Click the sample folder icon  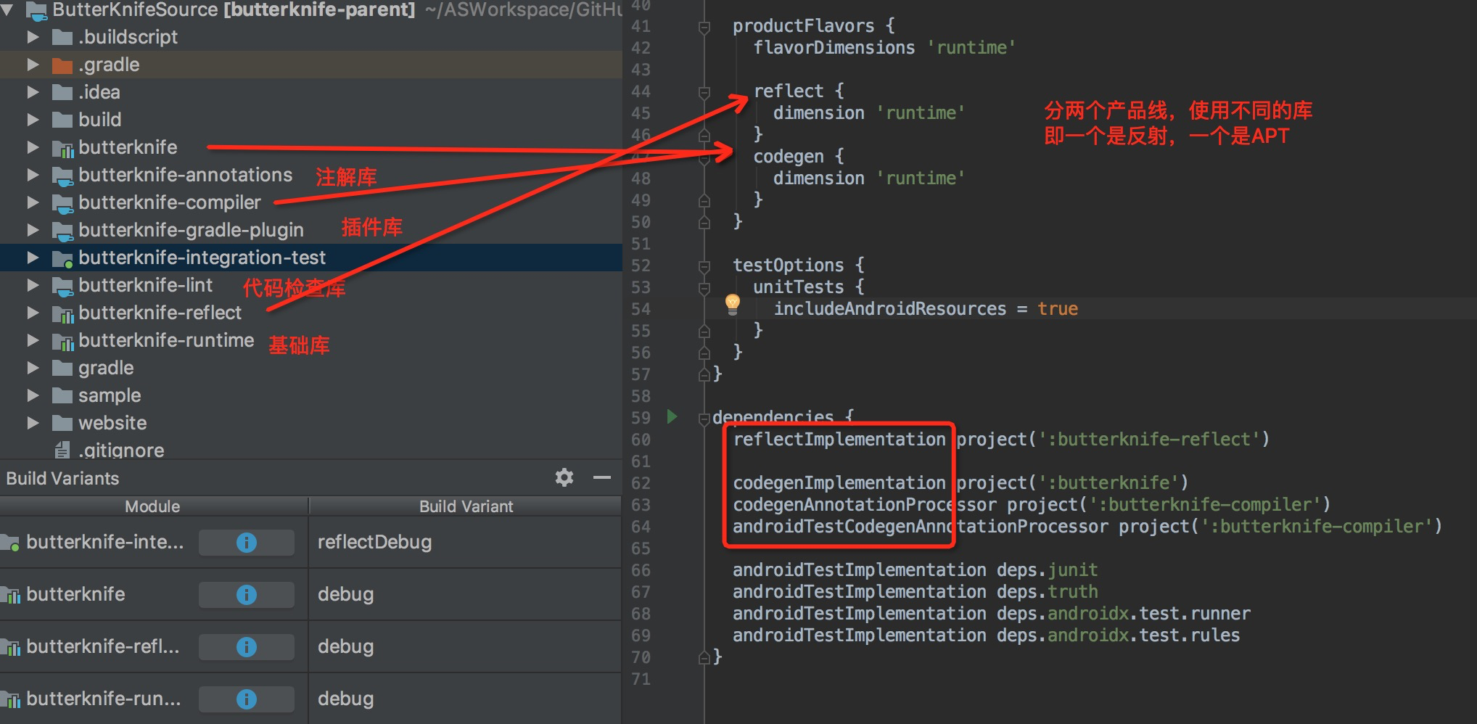pyautogui.click(x=62, y=395)
